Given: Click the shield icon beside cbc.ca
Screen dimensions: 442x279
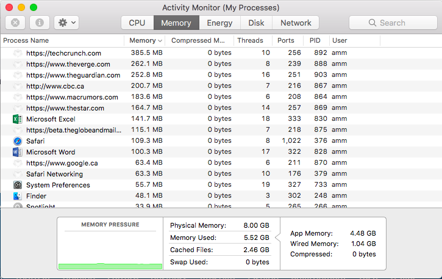Looking at the screenshot, I should [x=18, y=86].
